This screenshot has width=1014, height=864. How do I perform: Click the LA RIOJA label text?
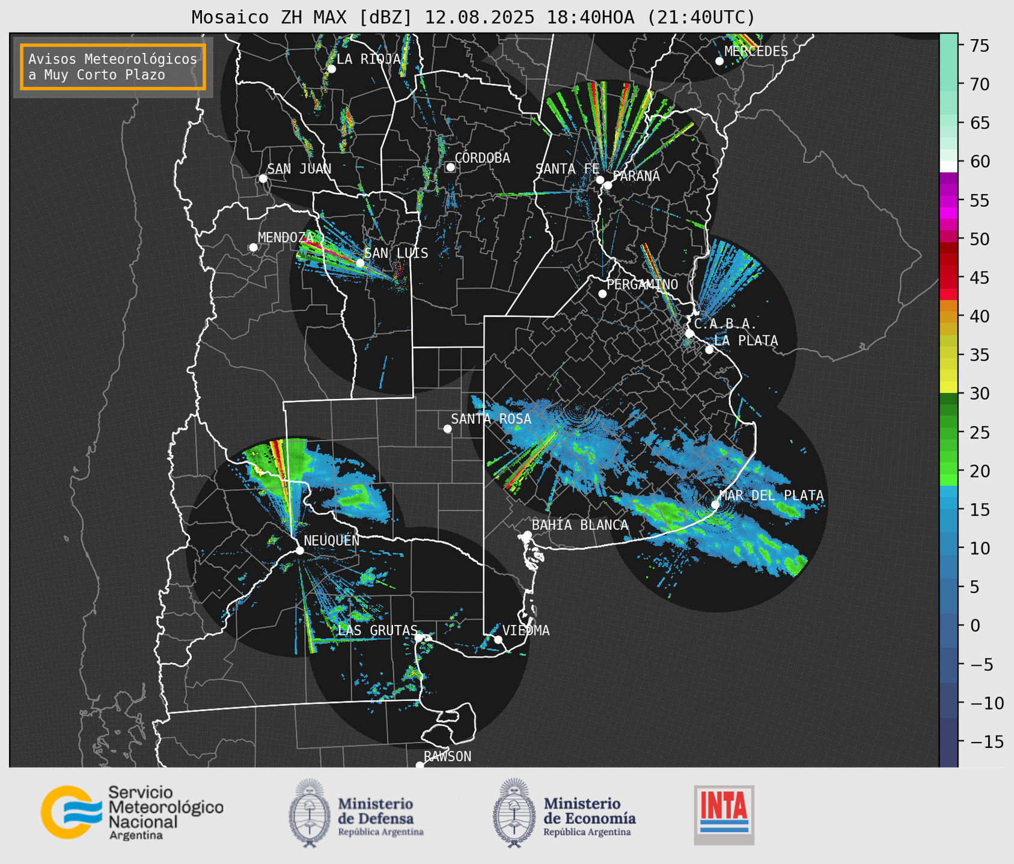[368, 59]
